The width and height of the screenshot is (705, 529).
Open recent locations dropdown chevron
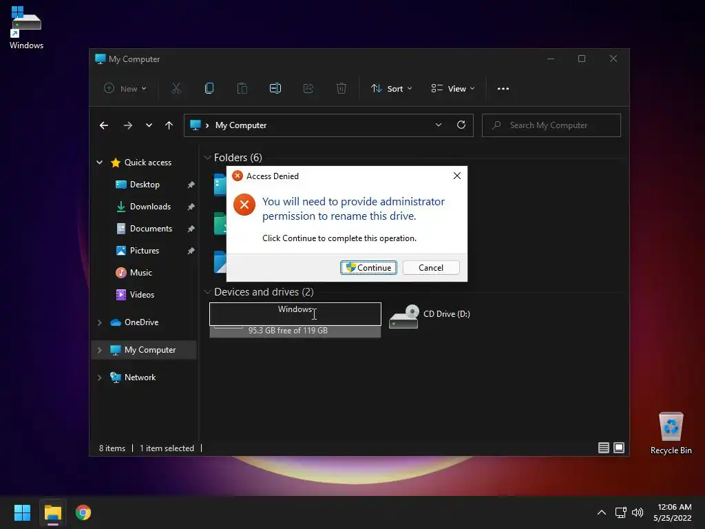pos(149,125)
